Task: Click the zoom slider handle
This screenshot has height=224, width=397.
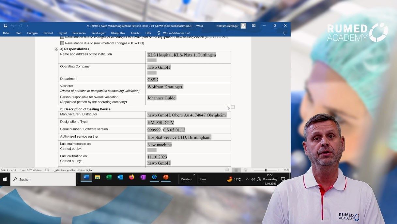Action: pyautogui.click(x=266, y=170)
